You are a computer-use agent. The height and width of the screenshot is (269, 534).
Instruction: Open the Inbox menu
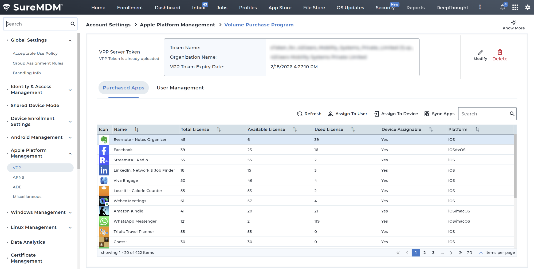[198, 7]
